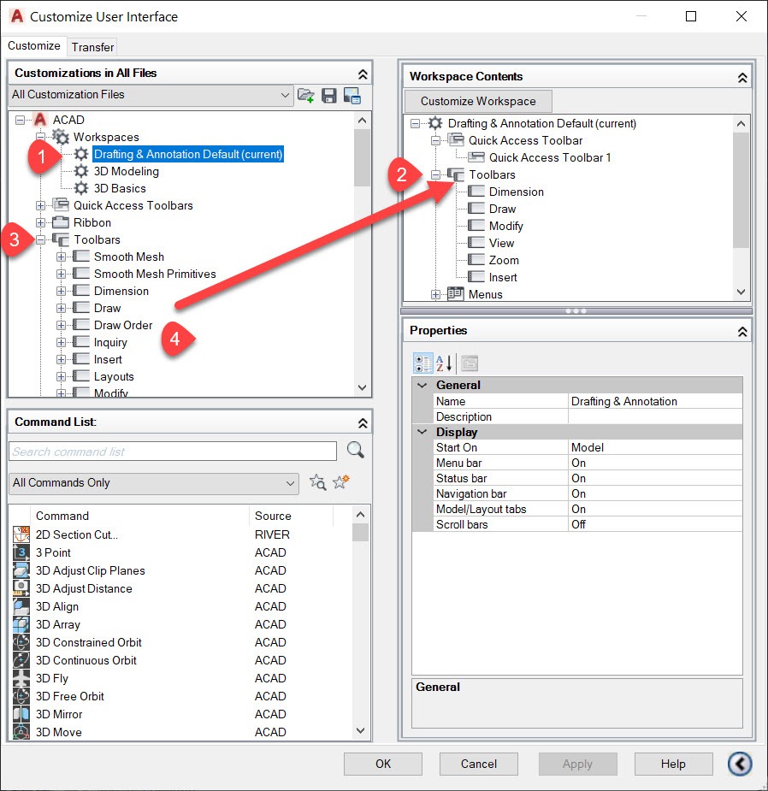Click the 3D Move command icon

[x=21, y=732]
